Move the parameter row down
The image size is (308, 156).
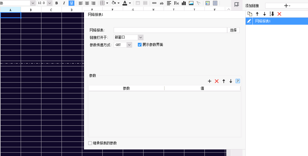tap(231, 81)
